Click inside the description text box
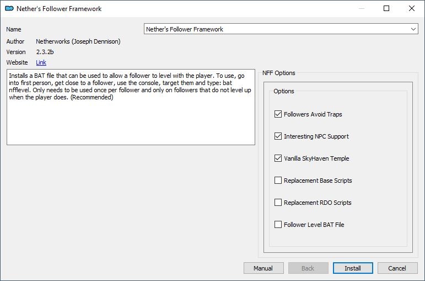 pyautogui.click(x=131, y=107)
